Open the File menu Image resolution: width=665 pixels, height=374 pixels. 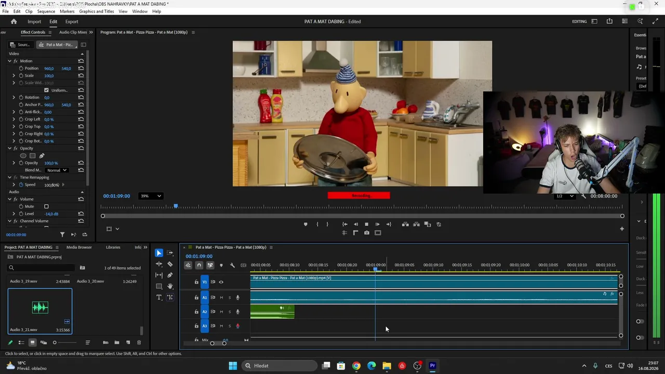(x=5, y=11)
